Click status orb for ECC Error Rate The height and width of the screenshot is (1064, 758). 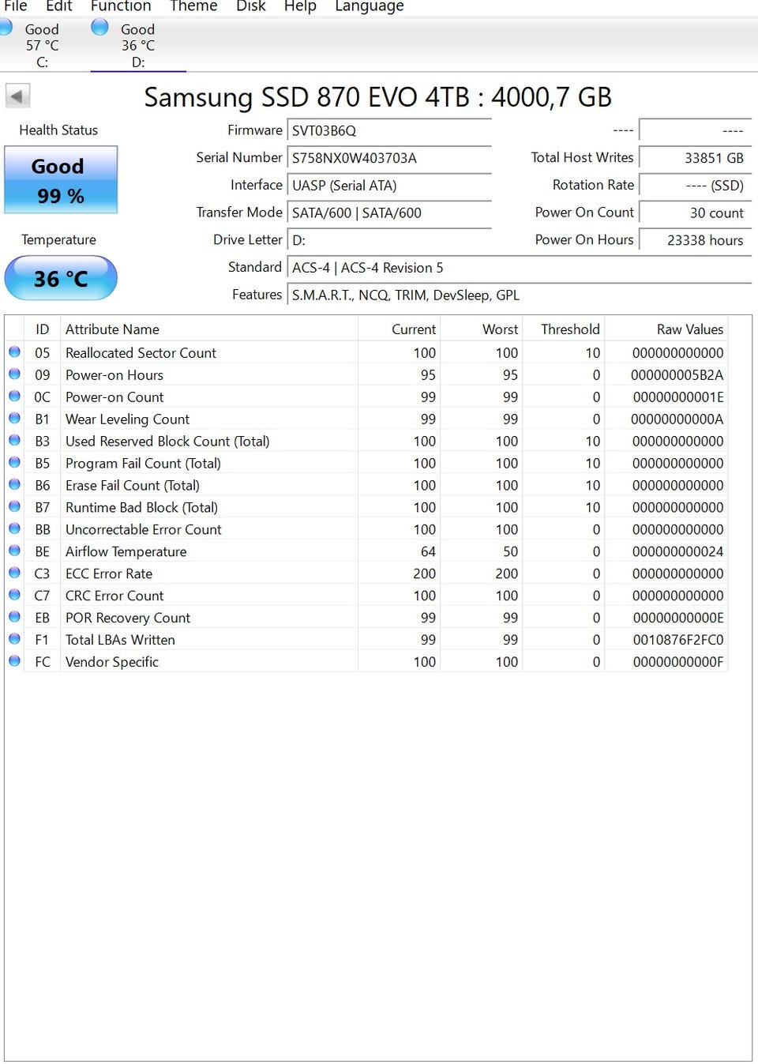click(x=14, y=573)
